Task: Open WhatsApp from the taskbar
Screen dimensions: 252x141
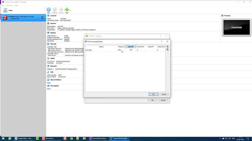Action: click(10, 138)
